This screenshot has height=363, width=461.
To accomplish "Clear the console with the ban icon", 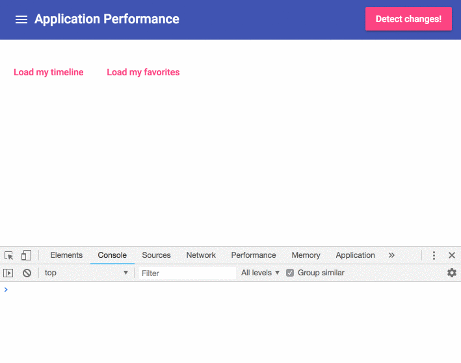I will click(27, 273).
